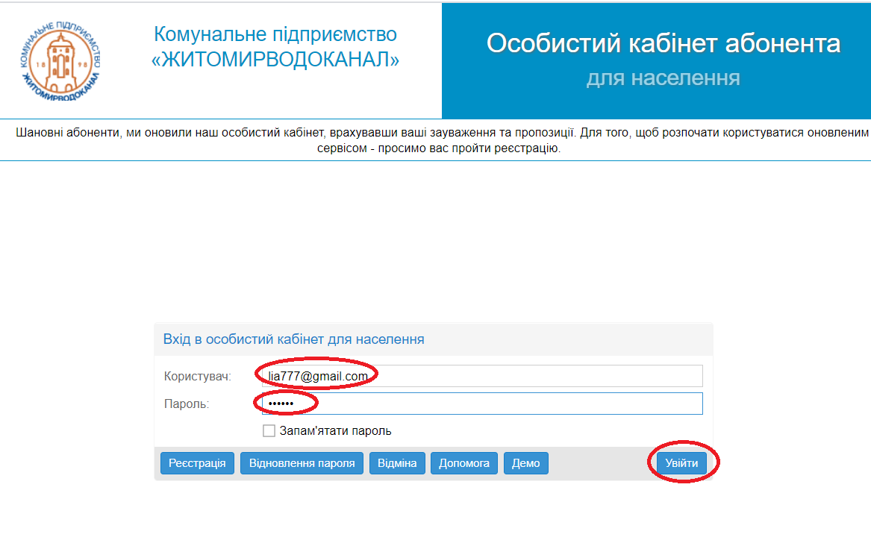This screenshot has height=546, width=871.
Task: Click the «ЖИТОМИРВОДОКАНАЛ» company name text
Action: (275, 60)
